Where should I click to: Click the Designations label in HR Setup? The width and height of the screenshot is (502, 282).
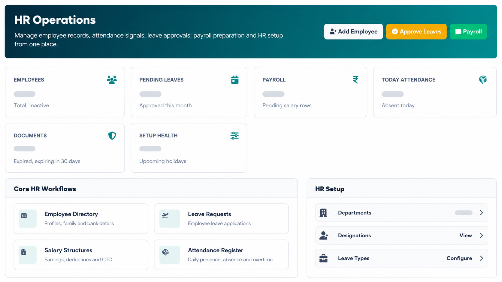(354, 236)
